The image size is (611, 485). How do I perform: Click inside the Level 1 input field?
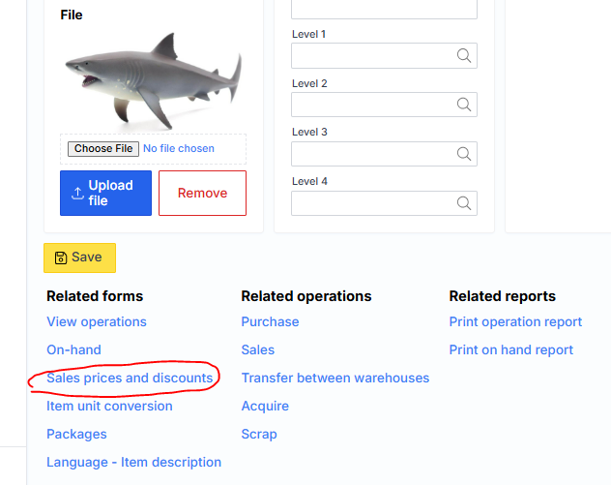pyautogui.click(x=372, y=56)
